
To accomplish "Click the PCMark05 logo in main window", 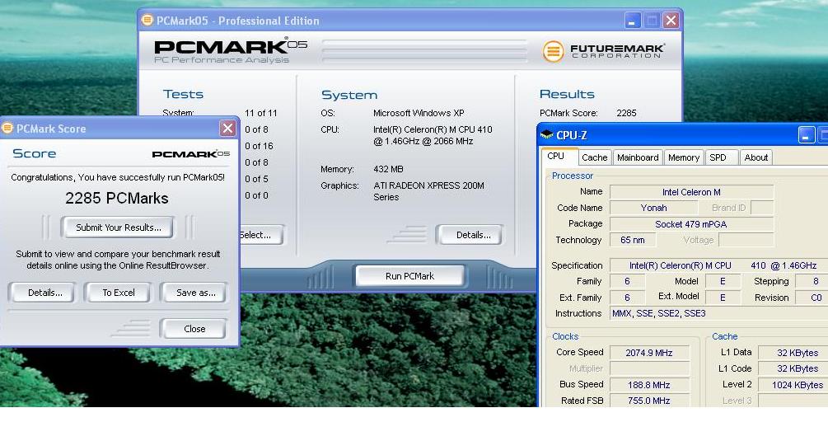I will tap(230, 51).
